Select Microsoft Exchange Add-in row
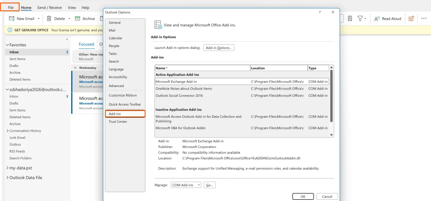The height and width of the screenshot is (201, 431). coord(242,82)
